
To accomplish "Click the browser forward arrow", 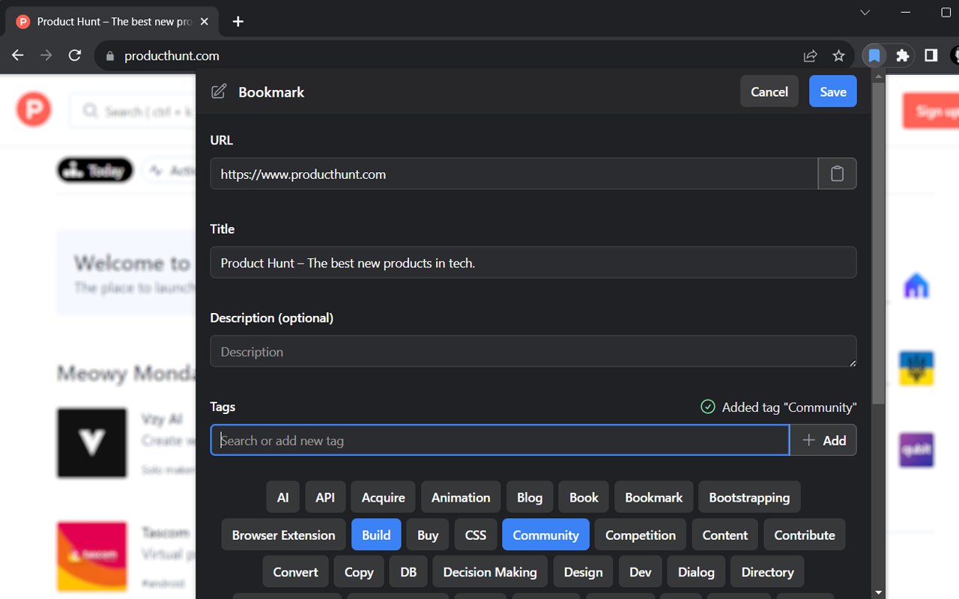I will pyautogui.click(x=46, y=55).
